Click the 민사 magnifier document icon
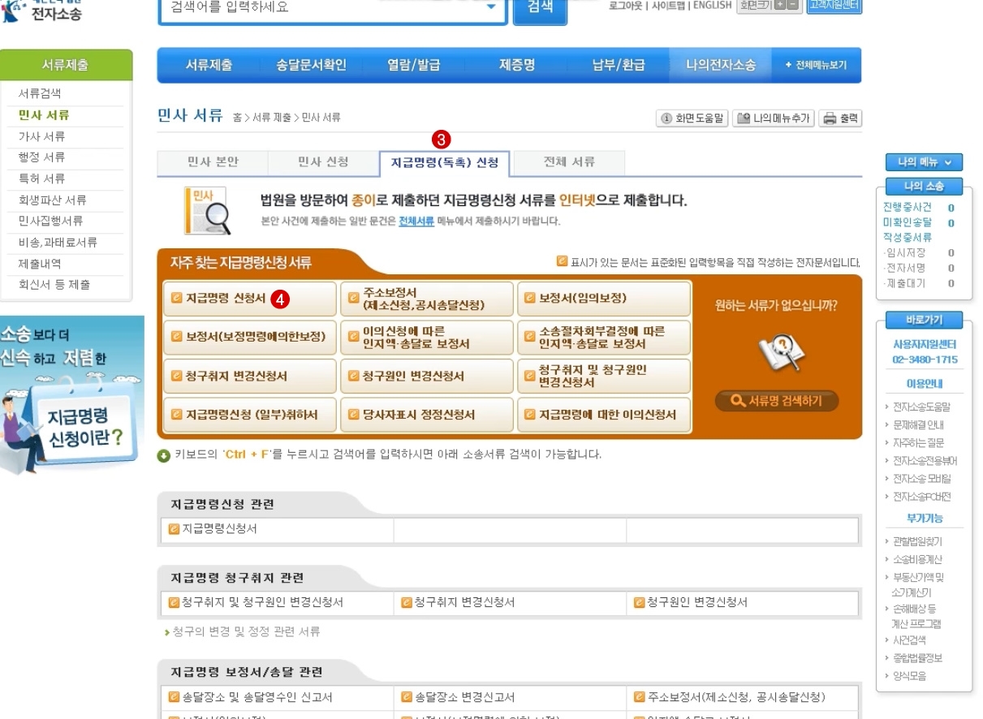Image resolution: width=983 pixels, height=719 pixels. [x=206, y=210]
